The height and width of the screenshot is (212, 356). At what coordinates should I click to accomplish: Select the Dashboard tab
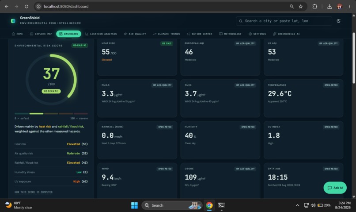tap(68, 34)
